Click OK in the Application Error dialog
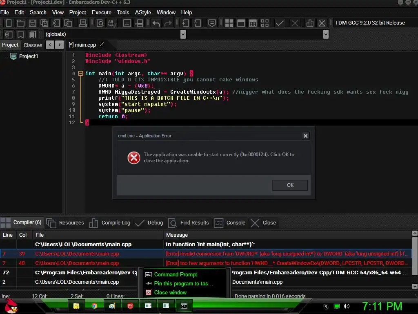The image size is (418, 314). (x=290, y=185)
